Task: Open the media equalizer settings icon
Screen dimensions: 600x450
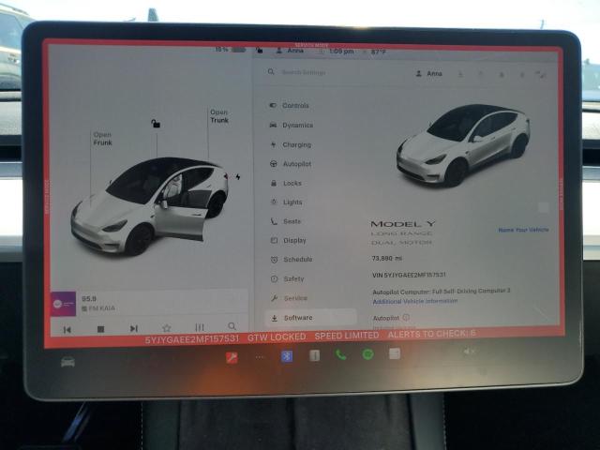Action: pos(199,328)
